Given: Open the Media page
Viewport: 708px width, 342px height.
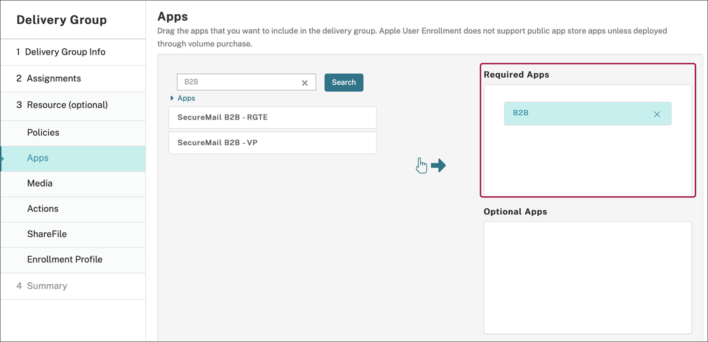Looking at the screenshot, I should [39, 184].
